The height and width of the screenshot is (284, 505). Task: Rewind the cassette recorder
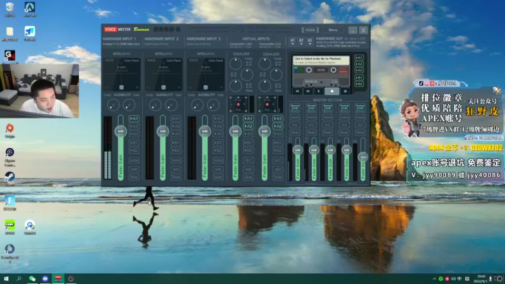coord(297,91)
